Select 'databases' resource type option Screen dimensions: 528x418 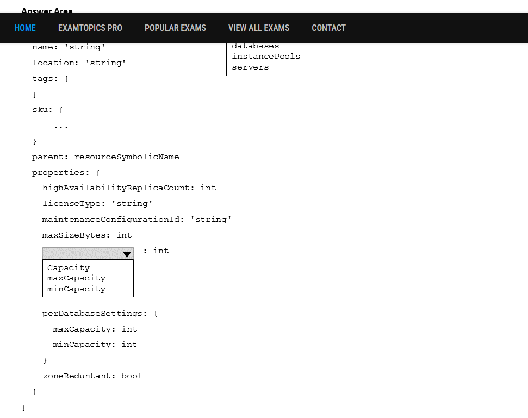point(255,46)
